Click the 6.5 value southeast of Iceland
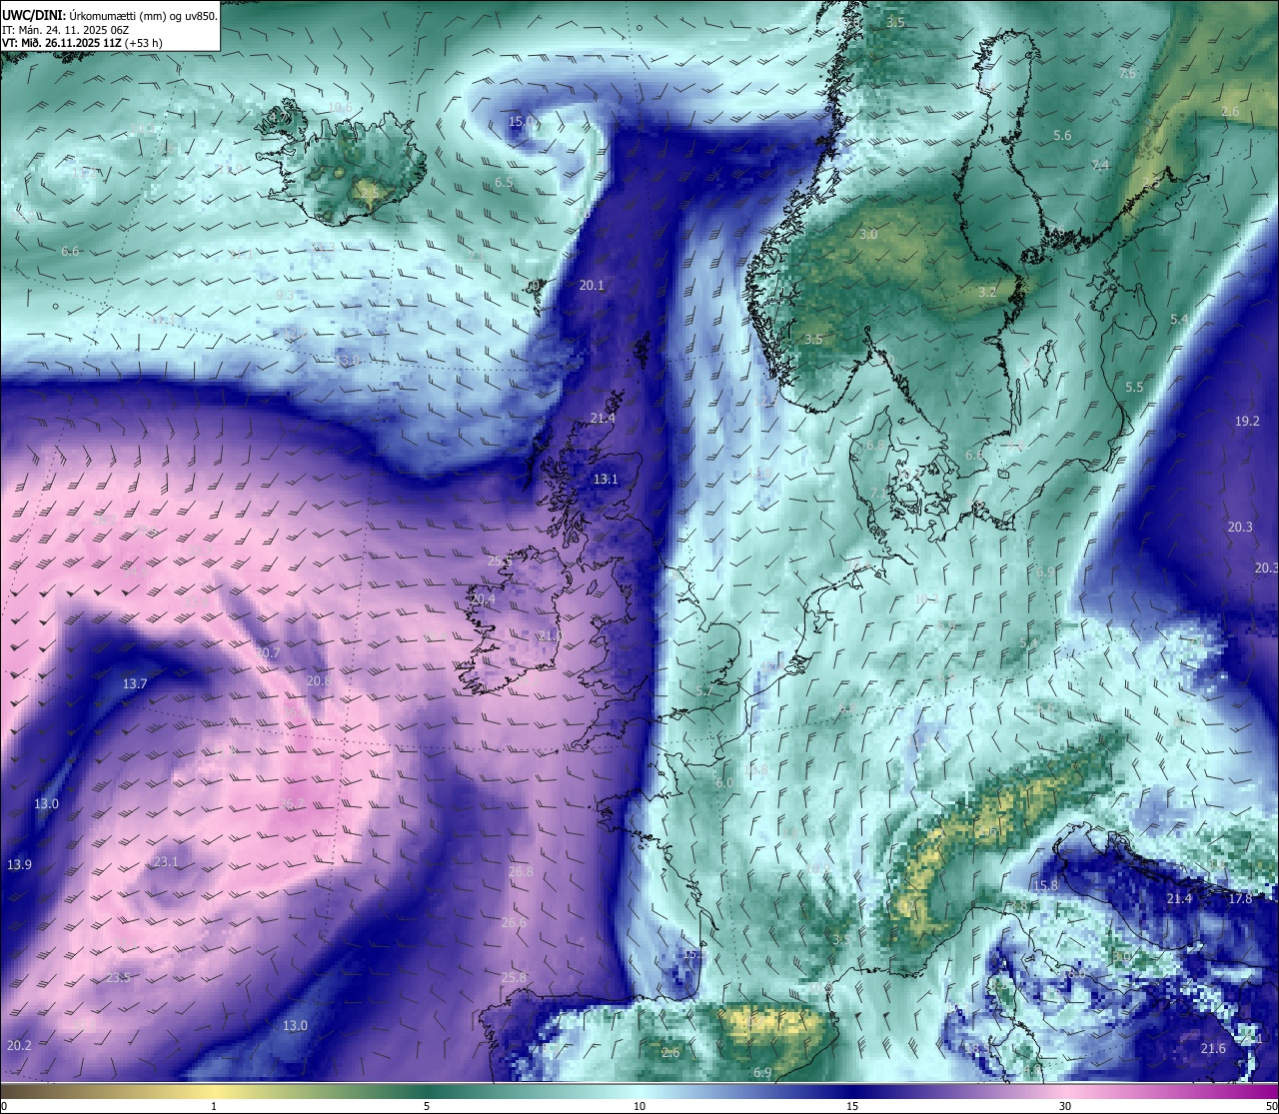Image resolution: width=1279 pixels, height=1114 pixels. 504,183
